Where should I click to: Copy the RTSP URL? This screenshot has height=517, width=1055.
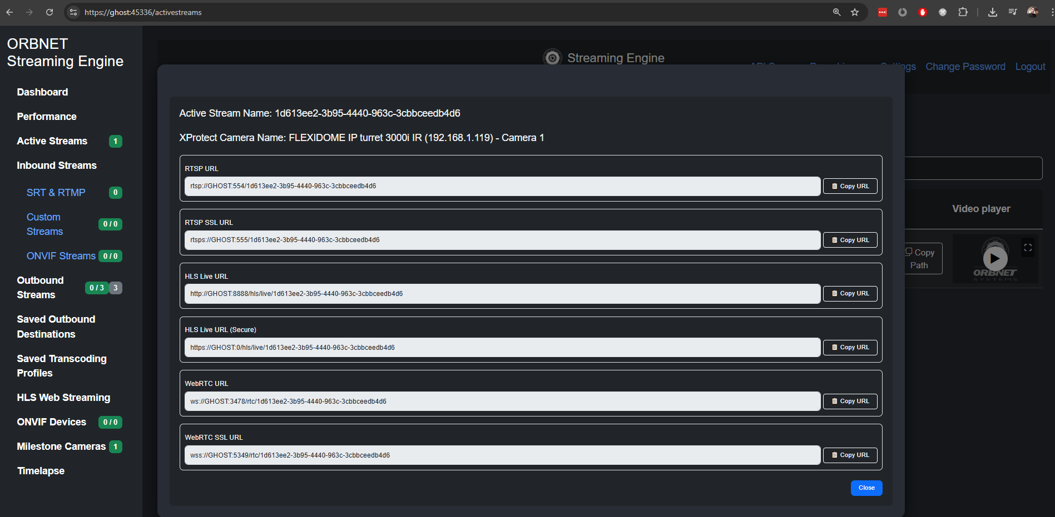(850, 186)
